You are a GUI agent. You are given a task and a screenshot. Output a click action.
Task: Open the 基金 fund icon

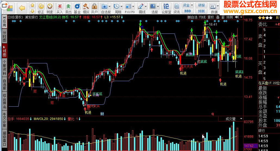[77, 8]
